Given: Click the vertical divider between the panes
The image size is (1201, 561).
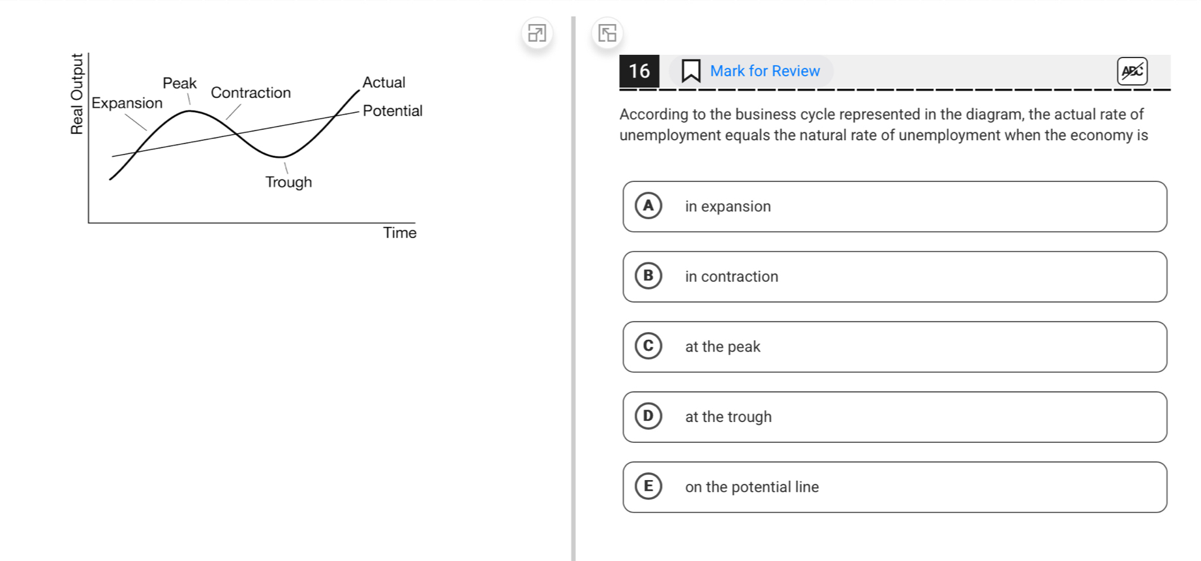Looking at the screenshot, I should [x=573, y=288].
